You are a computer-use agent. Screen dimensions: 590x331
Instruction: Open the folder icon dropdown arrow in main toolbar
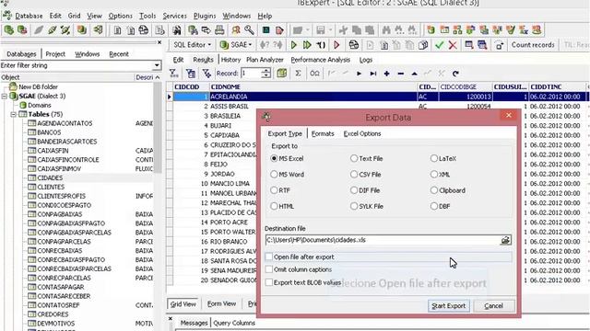pos(307,30)
